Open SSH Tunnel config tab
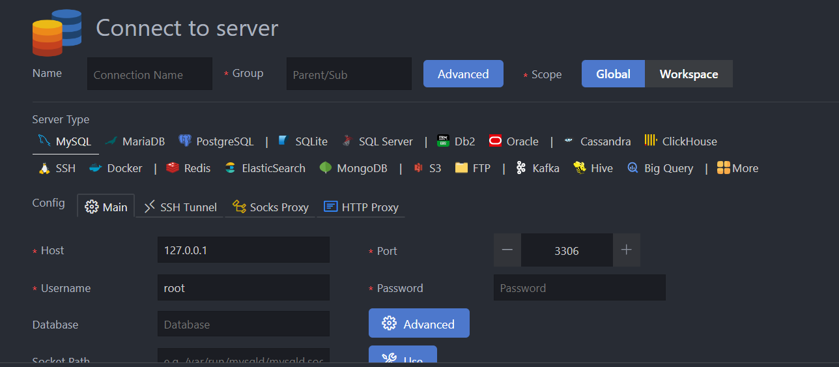The height and width of the screenshot is (367, 839). 180,207
